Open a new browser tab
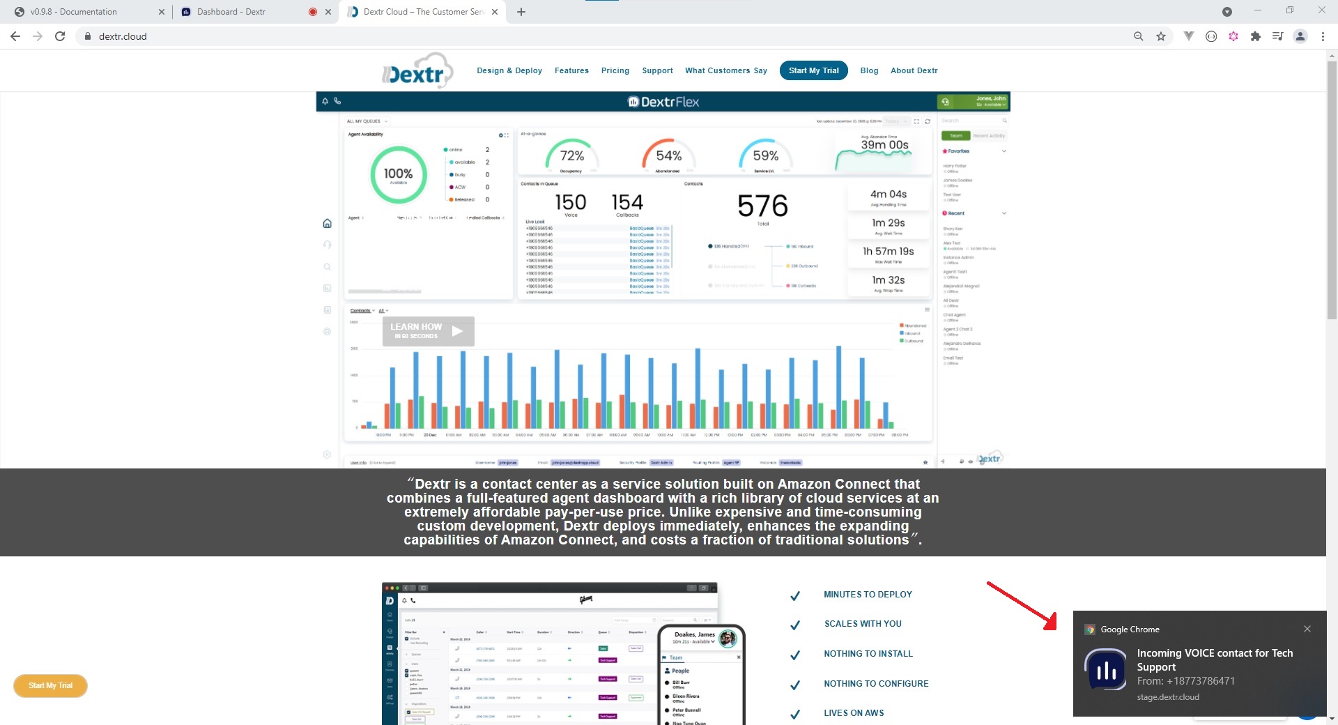Viewport: 1338px width, 725px height. (x=521, y=12)
